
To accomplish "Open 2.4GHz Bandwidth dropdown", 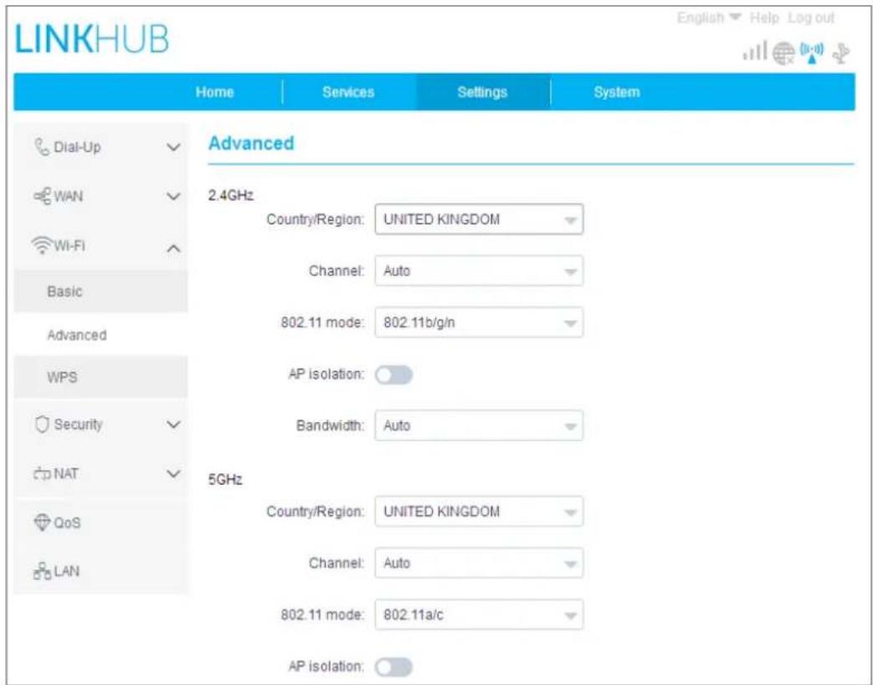I will [479, 425].
